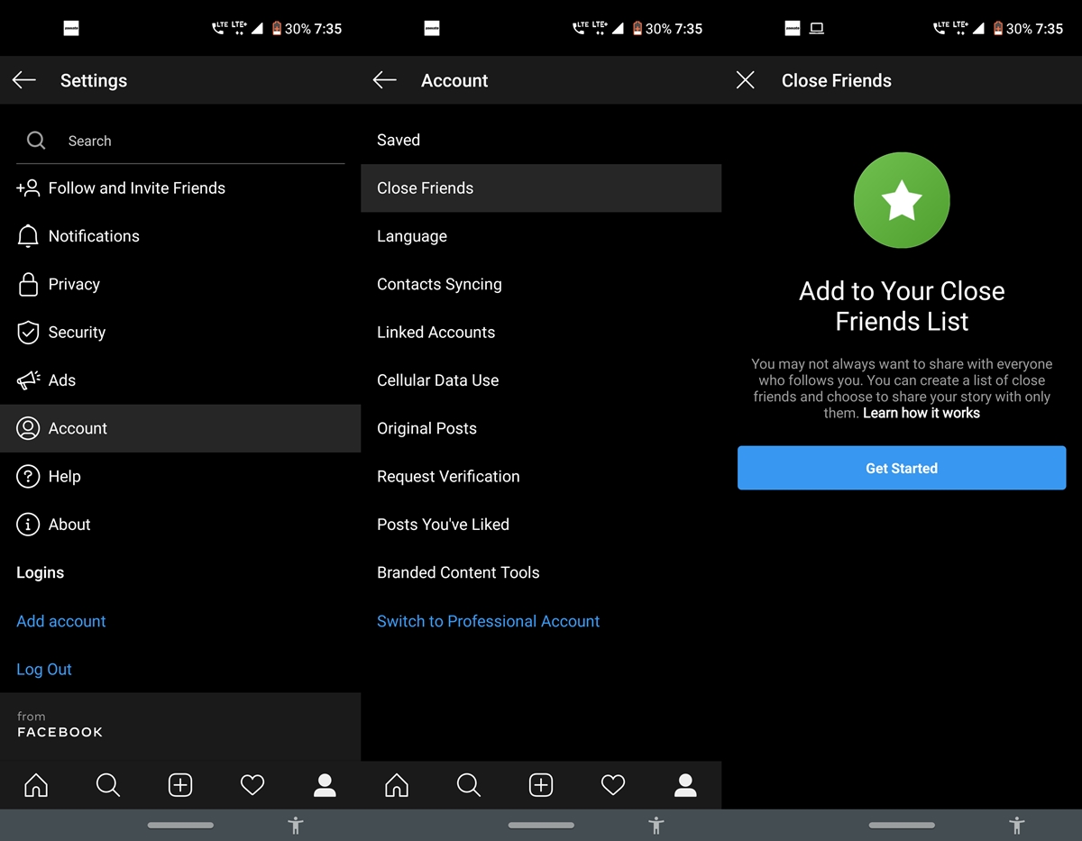Tap home gesture pill under Settings screen
Screen dimensions: 1082x841
coord(180,825)
